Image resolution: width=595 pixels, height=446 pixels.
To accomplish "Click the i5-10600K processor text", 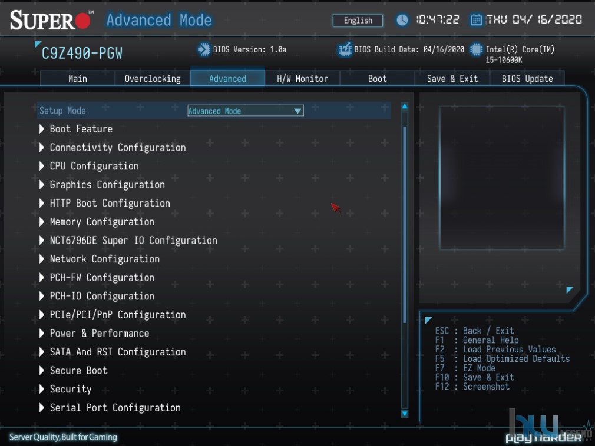I will click(x=504, y=60).
